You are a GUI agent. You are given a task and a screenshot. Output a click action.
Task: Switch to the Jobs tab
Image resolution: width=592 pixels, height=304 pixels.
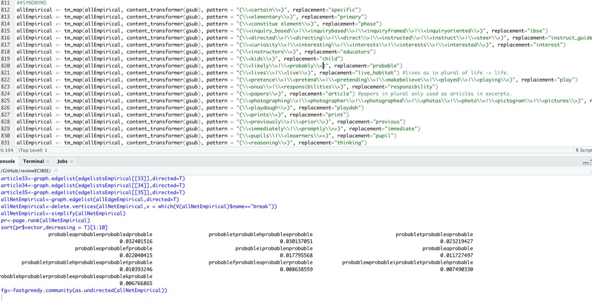(62, 161)
